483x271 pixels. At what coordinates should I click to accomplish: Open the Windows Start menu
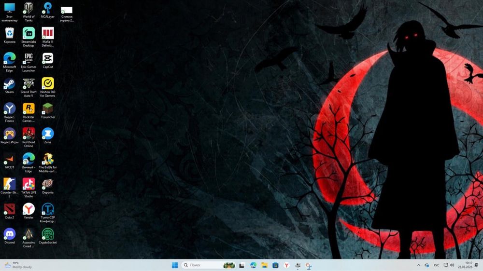pos(175,265)
